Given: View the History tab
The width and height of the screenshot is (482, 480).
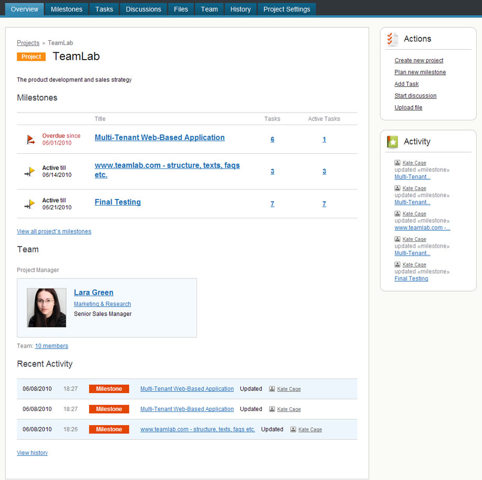Looking at the screenshot, I should click(x=240, y=9).
